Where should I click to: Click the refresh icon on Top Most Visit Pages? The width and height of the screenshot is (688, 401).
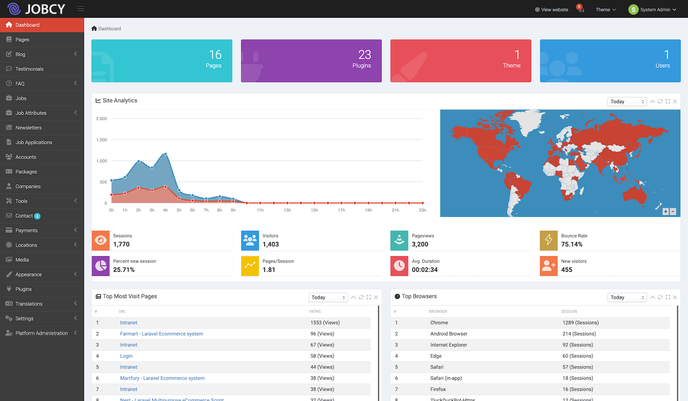[x=361, y=297]
